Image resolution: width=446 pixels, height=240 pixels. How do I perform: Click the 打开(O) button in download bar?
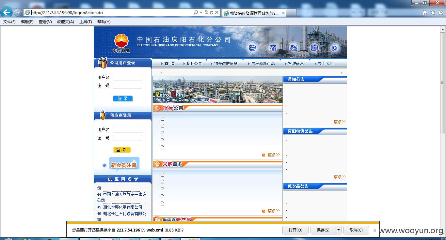[x=295, y=230]
